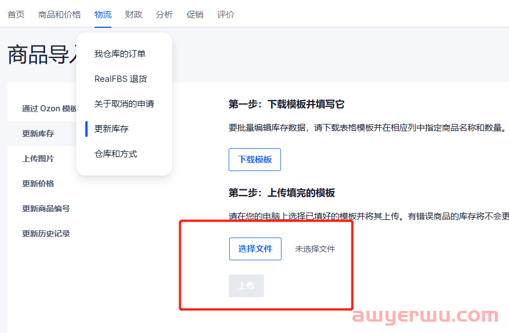Select 关于取消的申请 in the dropdown

124,104
